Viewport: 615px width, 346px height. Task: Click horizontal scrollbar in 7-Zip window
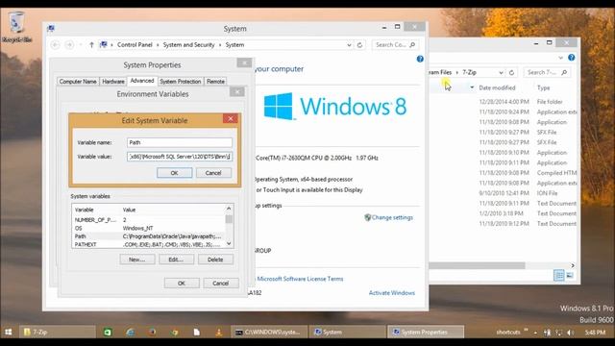click(477, 266)
